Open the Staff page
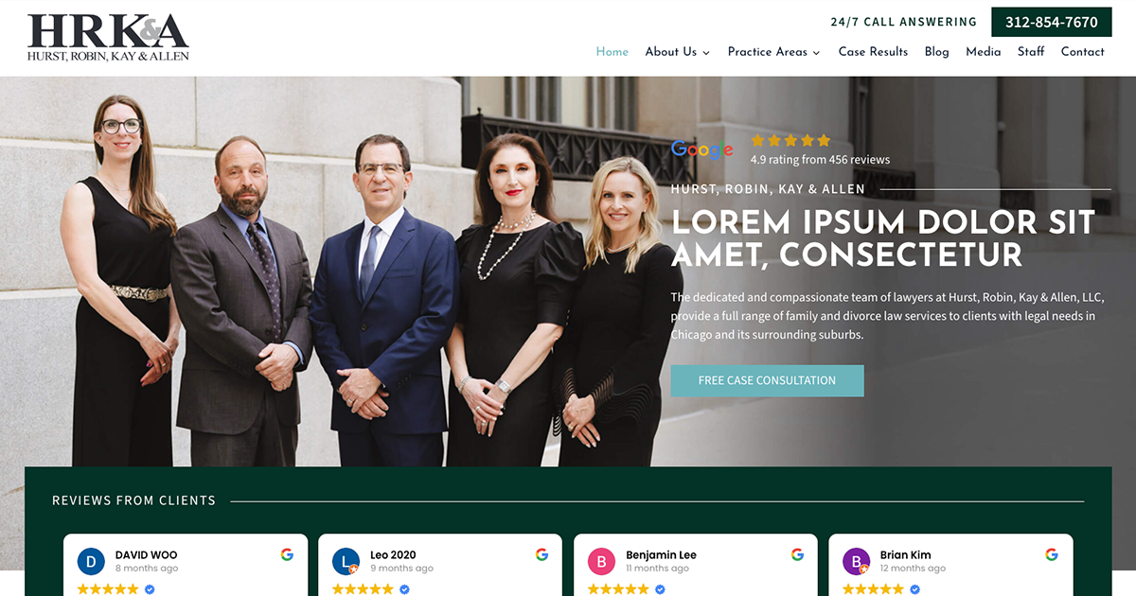Image resolution: width=1136 pixels, height=596 pixels. coord(1031,52)
